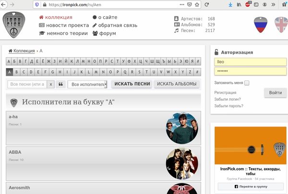
Task: Click the IronPick guitar pick logo
Action: coord(14,25)
